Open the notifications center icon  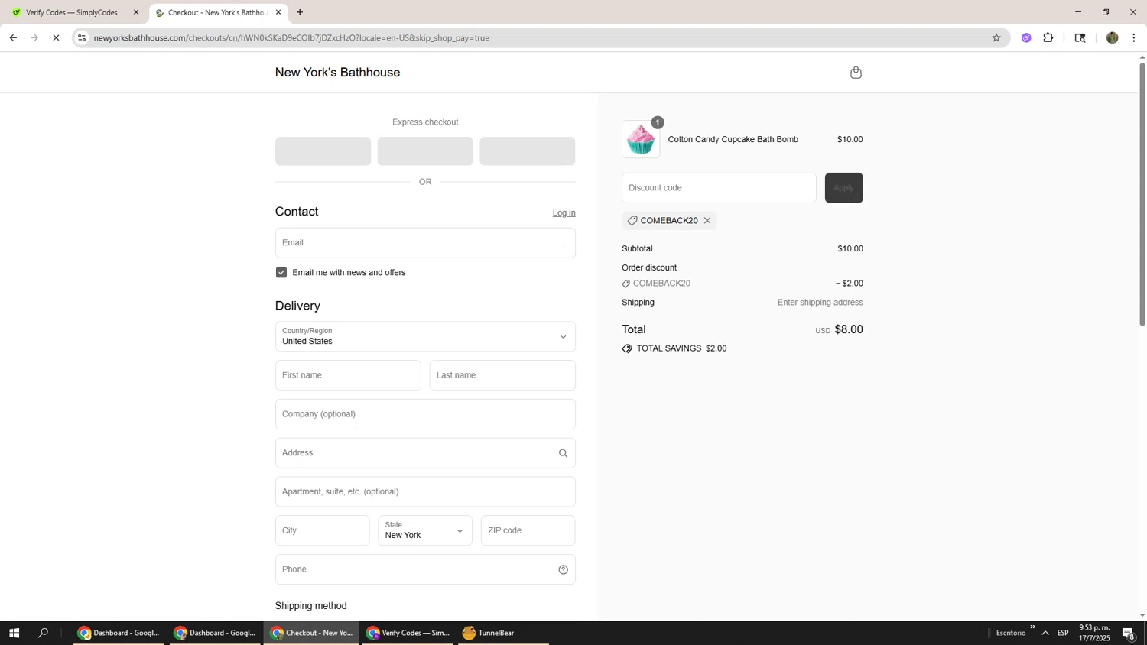1129,633
